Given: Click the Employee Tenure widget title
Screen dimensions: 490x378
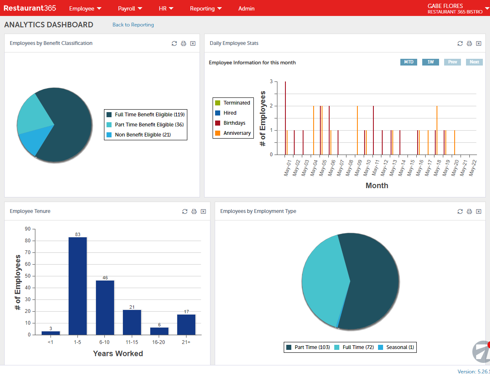Looking at the screenshot, I should (x=30, y=211).
